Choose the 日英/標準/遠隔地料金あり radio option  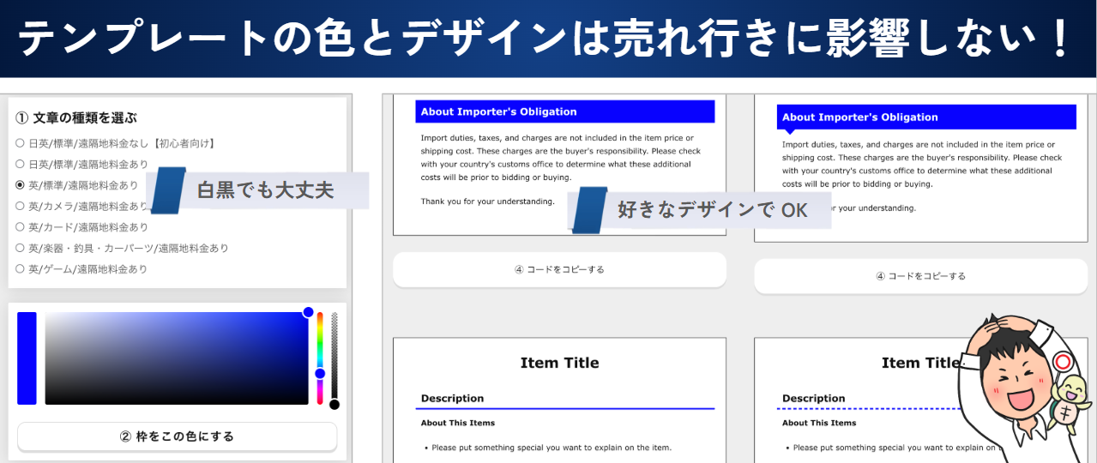(x=20, y=164)
